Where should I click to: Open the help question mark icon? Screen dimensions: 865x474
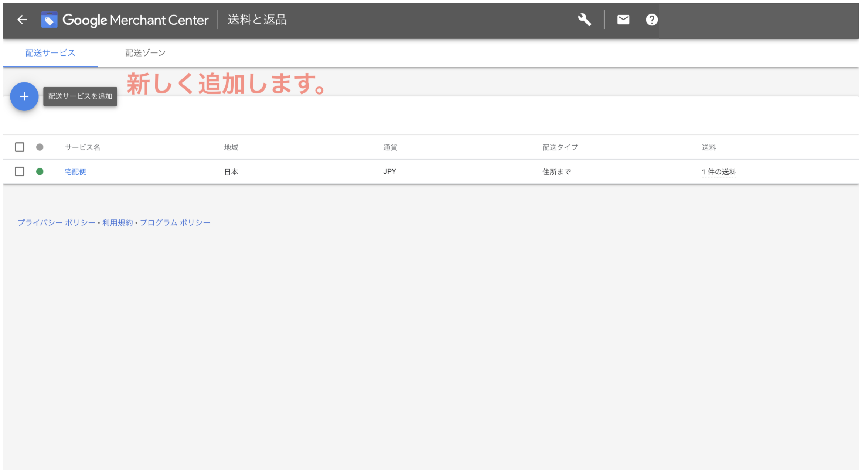pyautogui.click(x=652, y=19)
